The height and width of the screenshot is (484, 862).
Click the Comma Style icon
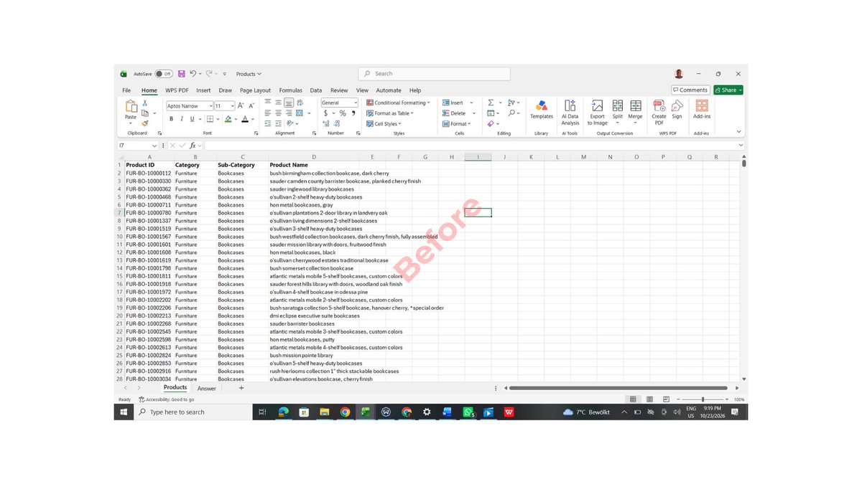pyautogui.click(x=353, y=113)
